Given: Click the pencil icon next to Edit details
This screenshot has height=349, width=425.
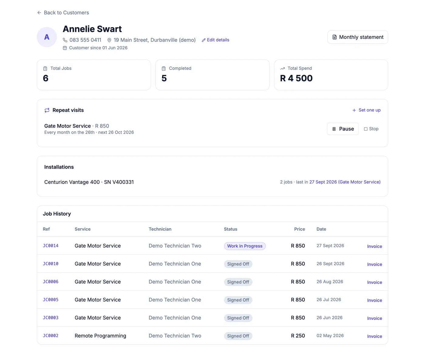Looking at the screenshot, I should click(x=204, y=40).
